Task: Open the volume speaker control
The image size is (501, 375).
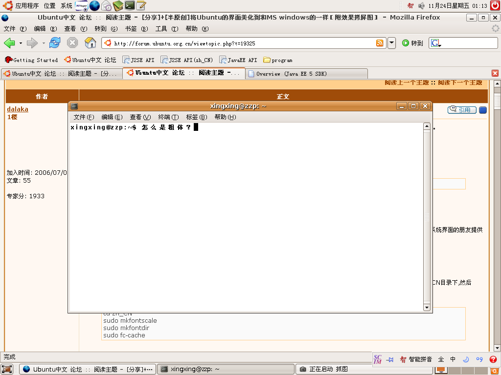Action: point(421,6)
